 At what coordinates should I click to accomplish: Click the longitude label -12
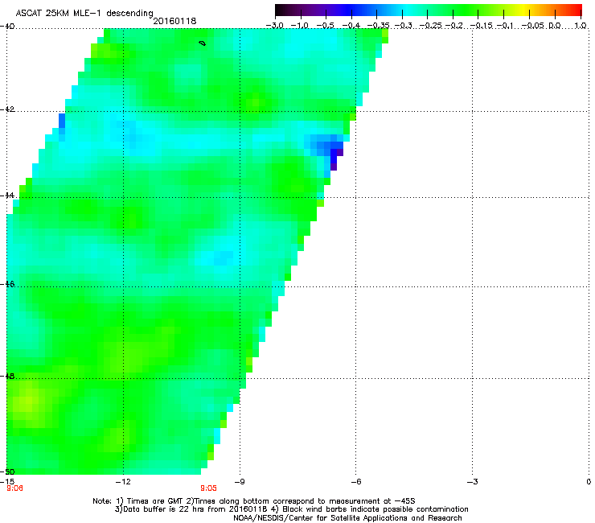coord(123,482)
